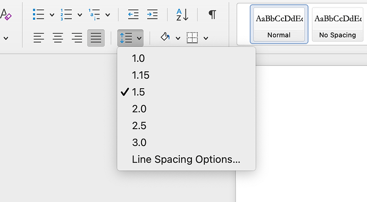
Task: Align text to the right
Action: point(77,38)
